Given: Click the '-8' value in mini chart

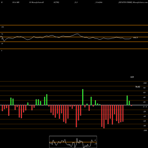Looking at the screenshot, I should [x=95, y=140].
